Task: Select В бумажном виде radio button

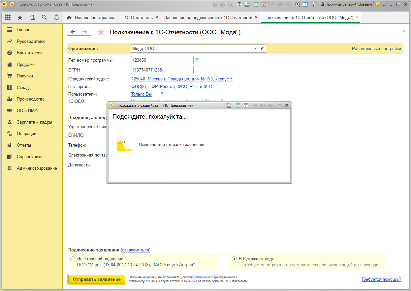Action: [x=234, y=259]
